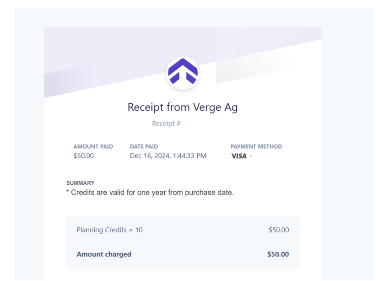Viewport: 376px width, 281px height.
Task: Click the Amount charged label
Action: [104, 254]
